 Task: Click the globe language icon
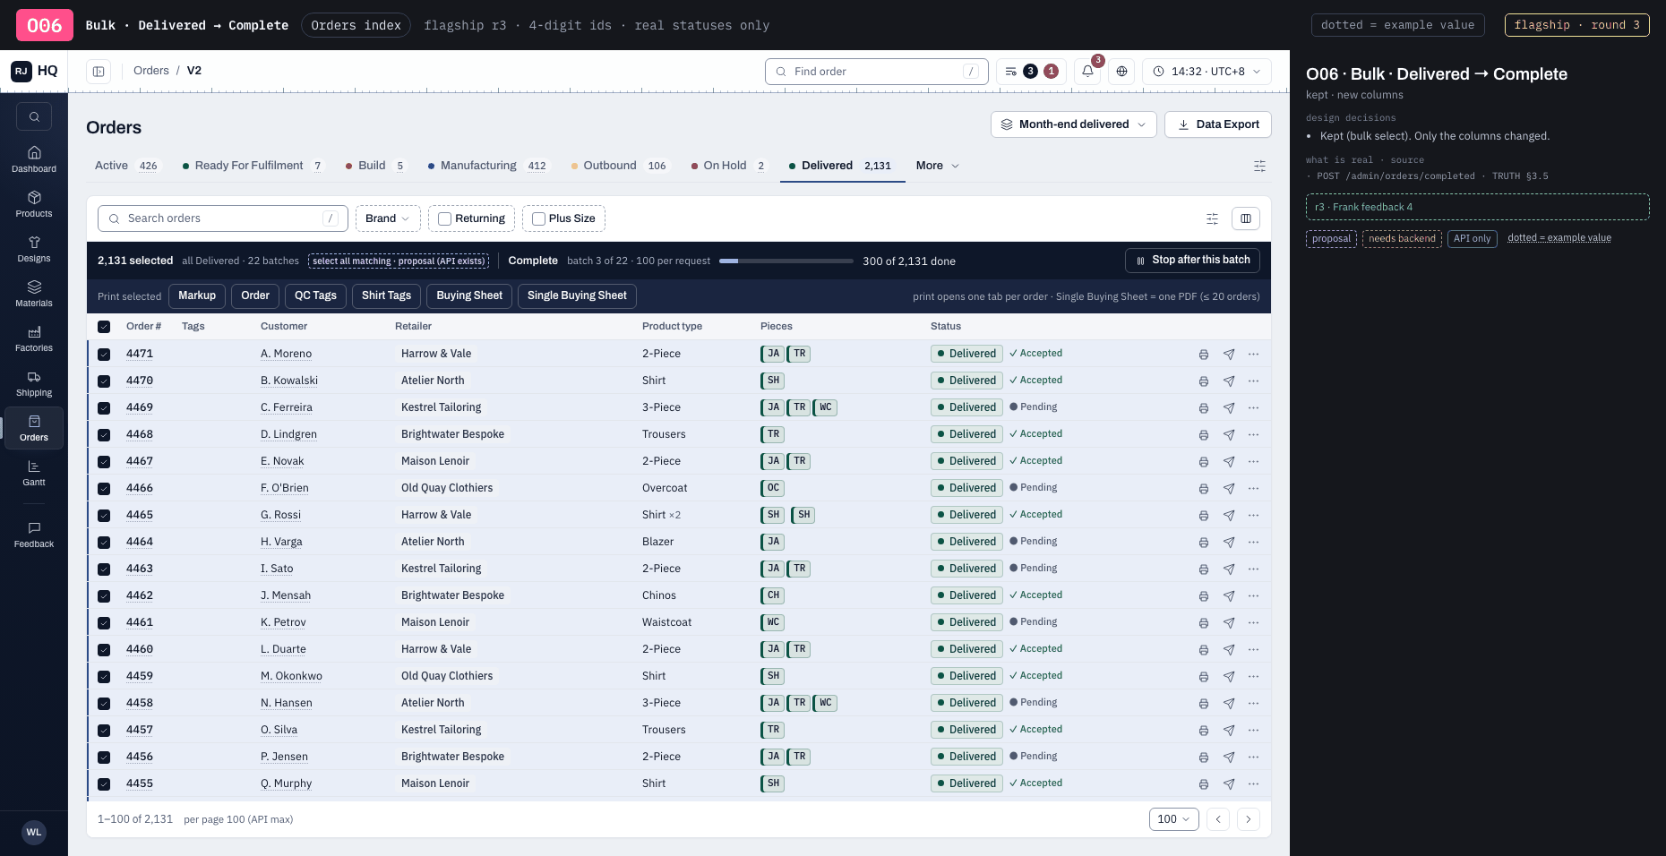[x=1121, y=71]
